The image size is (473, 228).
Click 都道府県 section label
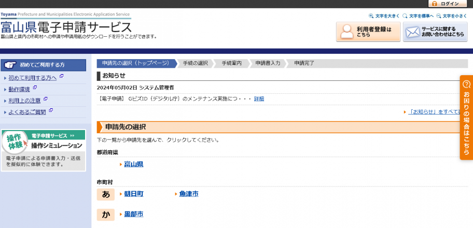[107, 152]
